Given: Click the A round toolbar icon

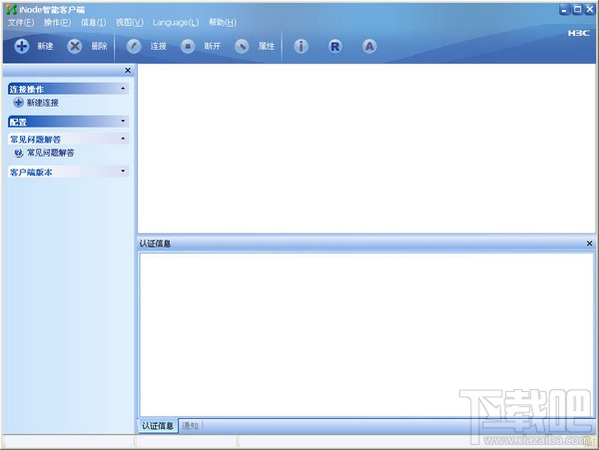Looking at the screenshot, I should click(x=369, y=46).
